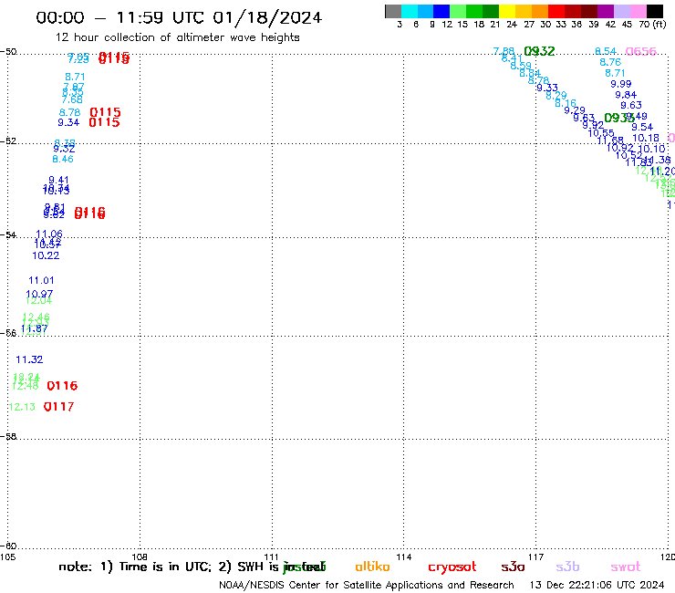The image size is (675, 593).
Task: Click the wave height value '8.54'
Action: pos(606,52)
